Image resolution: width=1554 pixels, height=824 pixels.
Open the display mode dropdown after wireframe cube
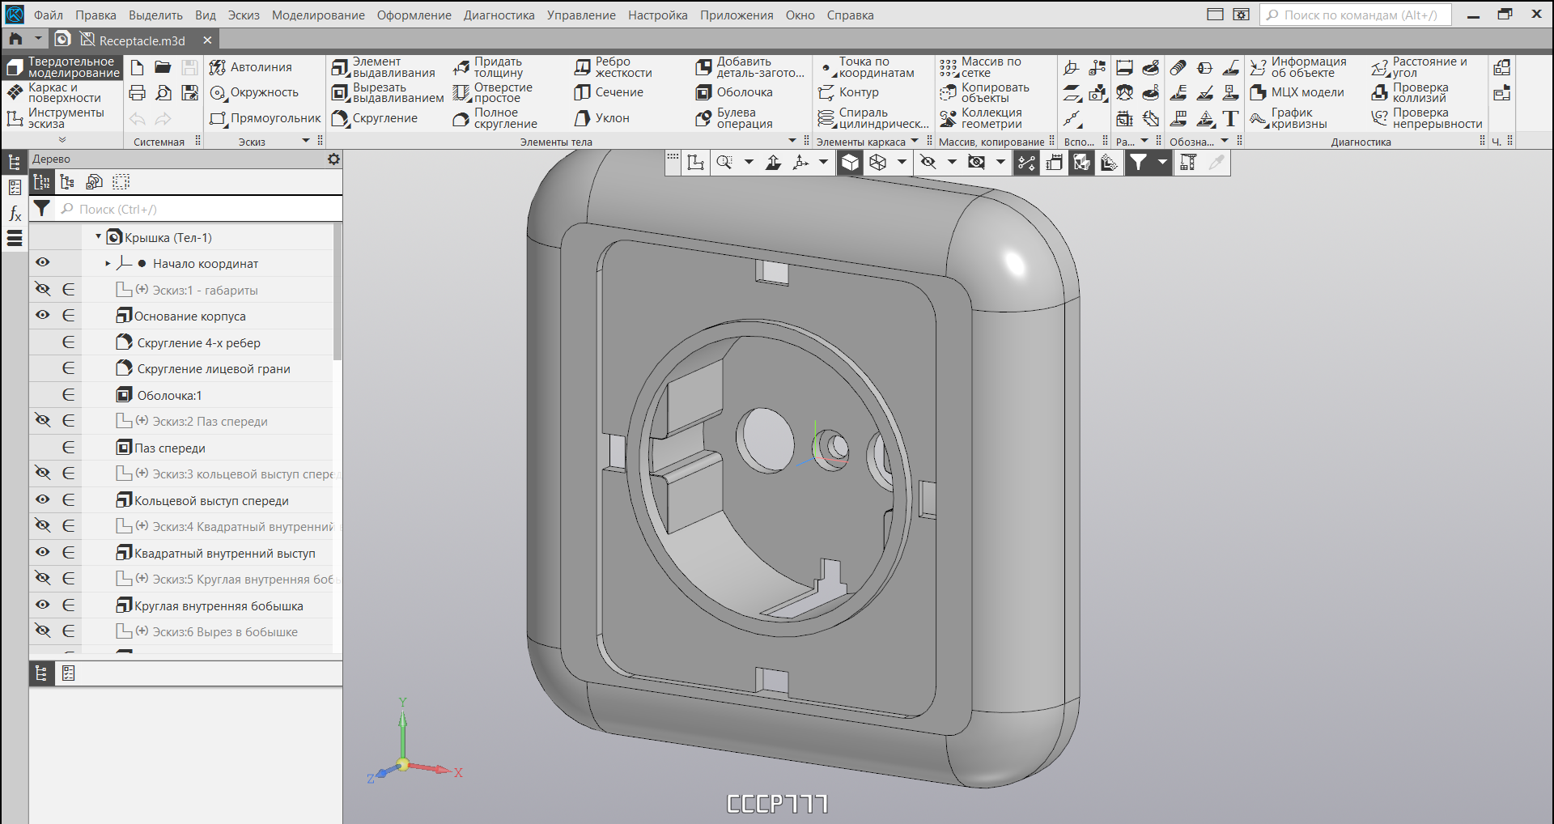tap(902, 163)
